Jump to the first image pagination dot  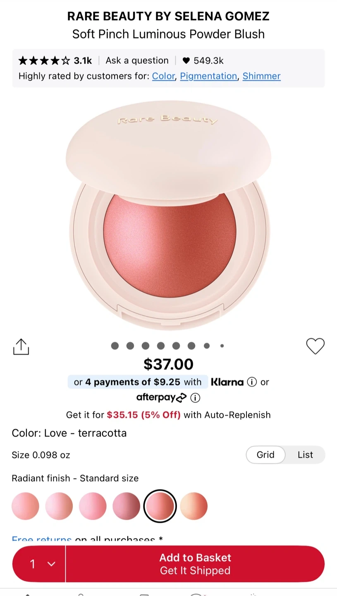tap(115, 346)
